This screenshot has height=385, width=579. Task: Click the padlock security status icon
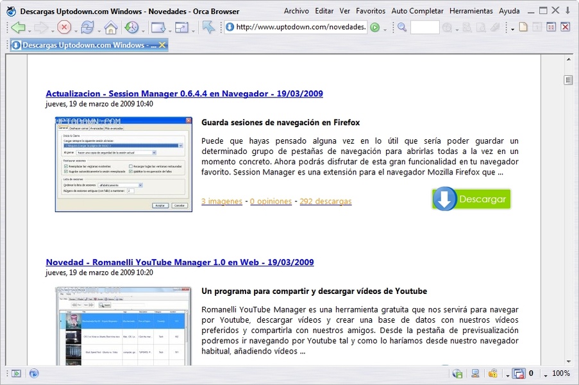click(492, 373)
